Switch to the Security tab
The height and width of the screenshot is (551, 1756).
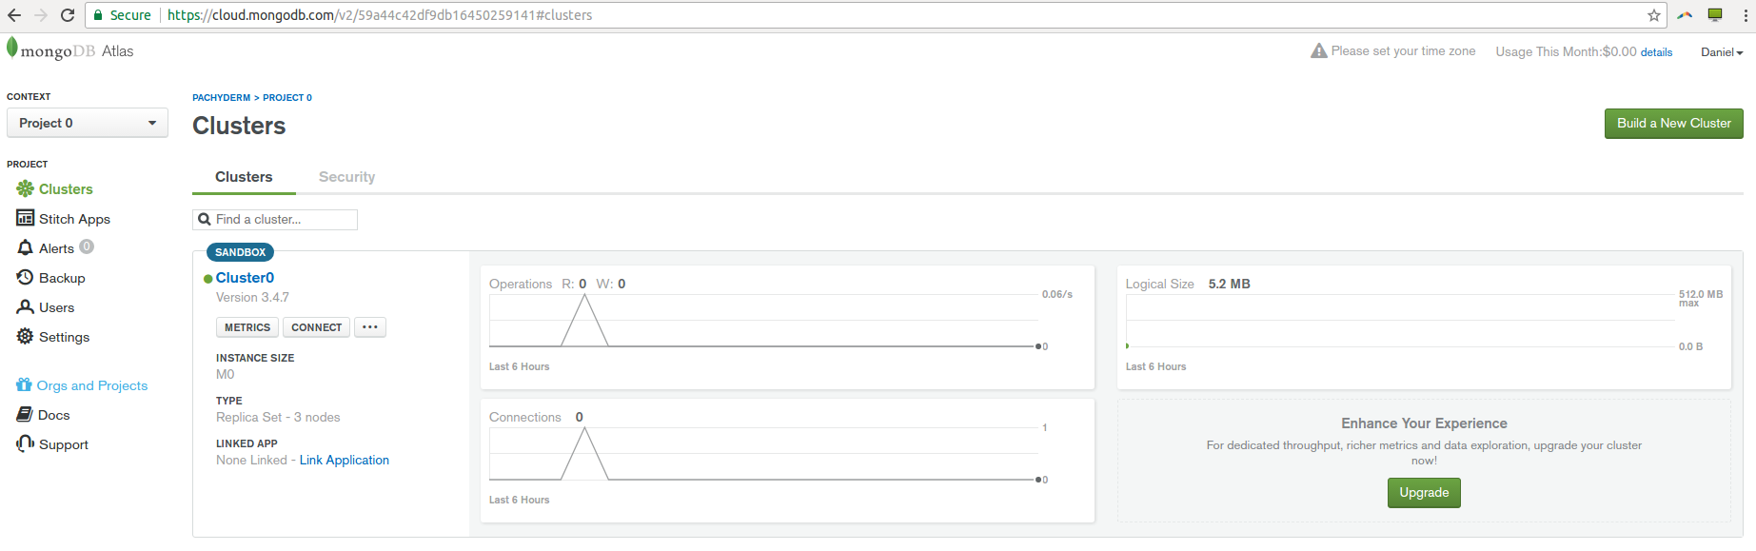pos(346,177)
